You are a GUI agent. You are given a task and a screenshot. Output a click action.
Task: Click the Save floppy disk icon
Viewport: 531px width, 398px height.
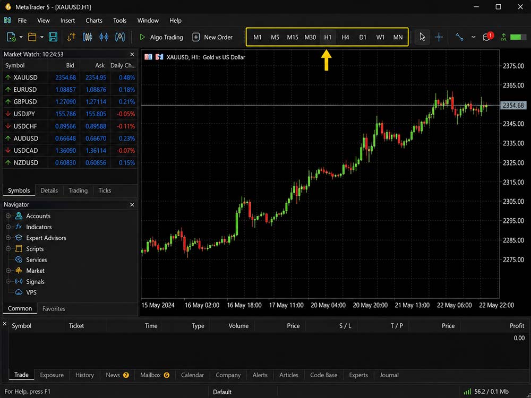[53, 37]
